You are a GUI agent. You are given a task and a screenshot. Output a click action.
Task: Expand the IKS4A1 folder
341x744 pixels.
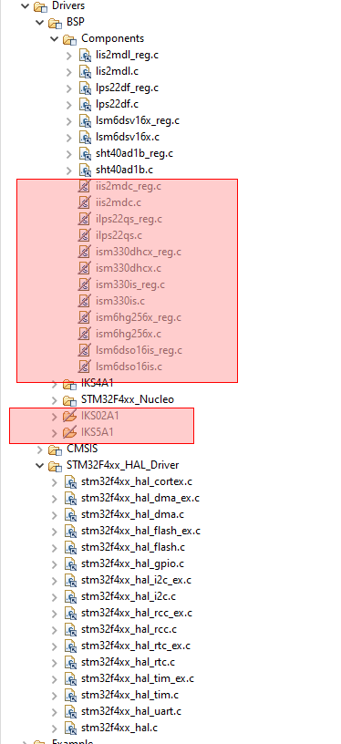pos(55,383)
